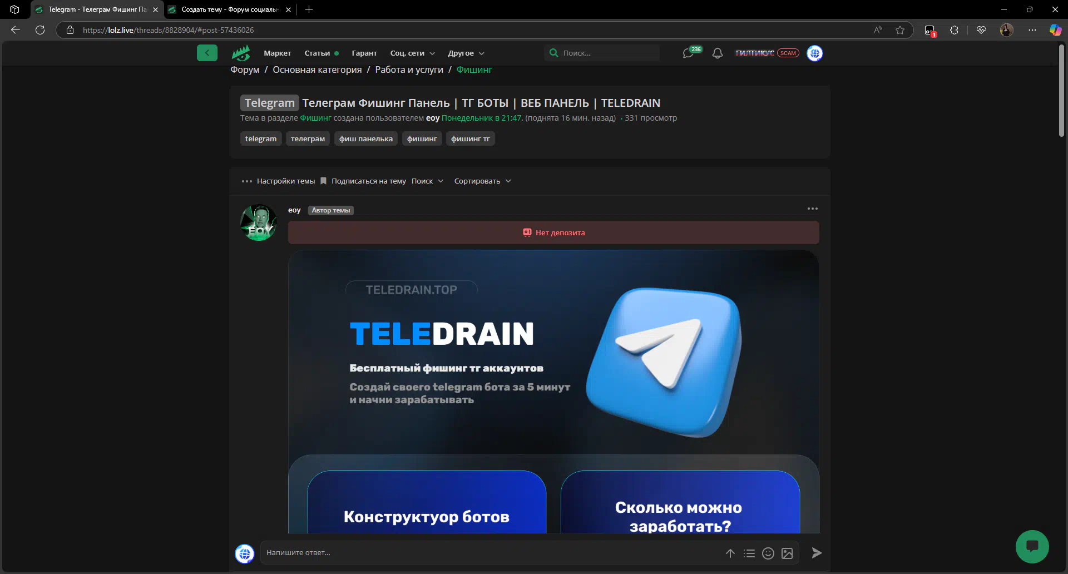The height and width of the screenshot is (574, 1068).
Task: Expand the Соц. сети dropdown
Action: tap(412, 53)
